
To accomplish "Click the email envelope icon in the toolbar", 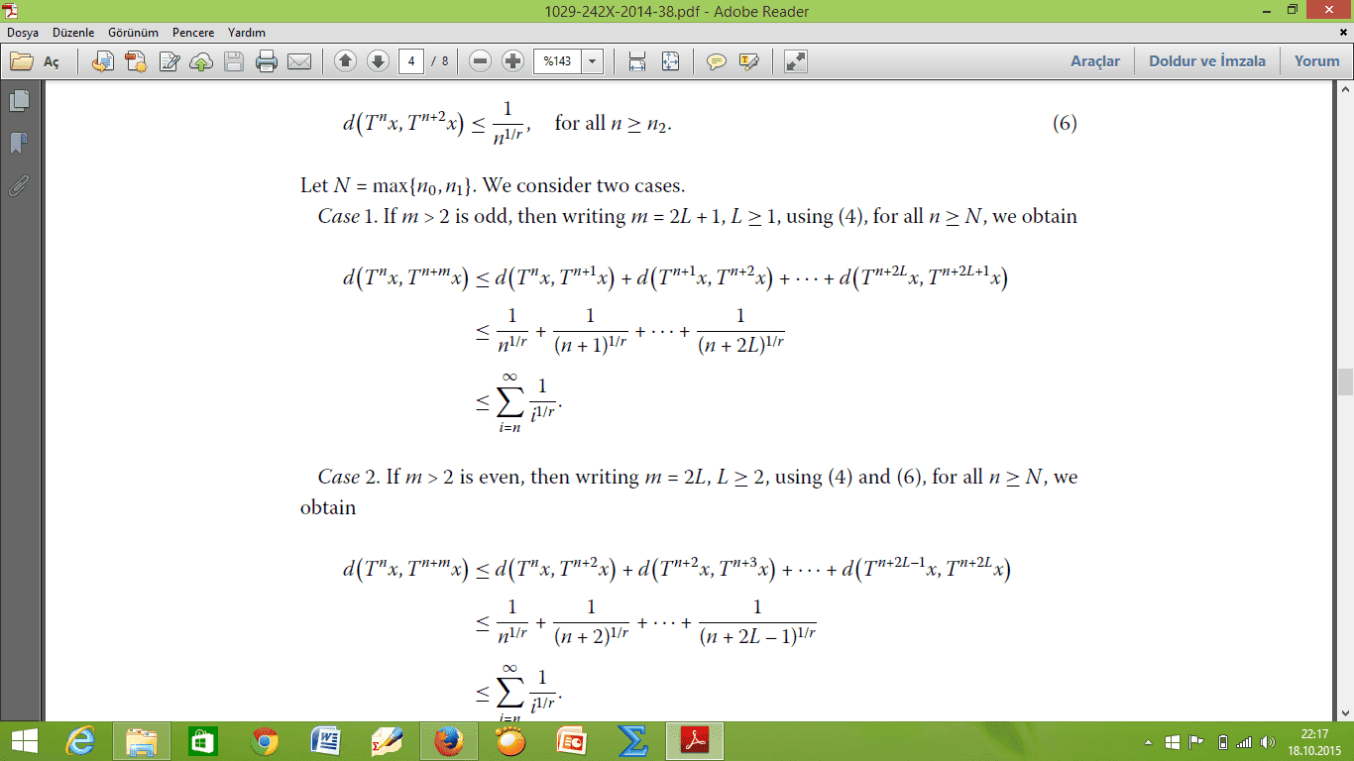I will (299, 61).
